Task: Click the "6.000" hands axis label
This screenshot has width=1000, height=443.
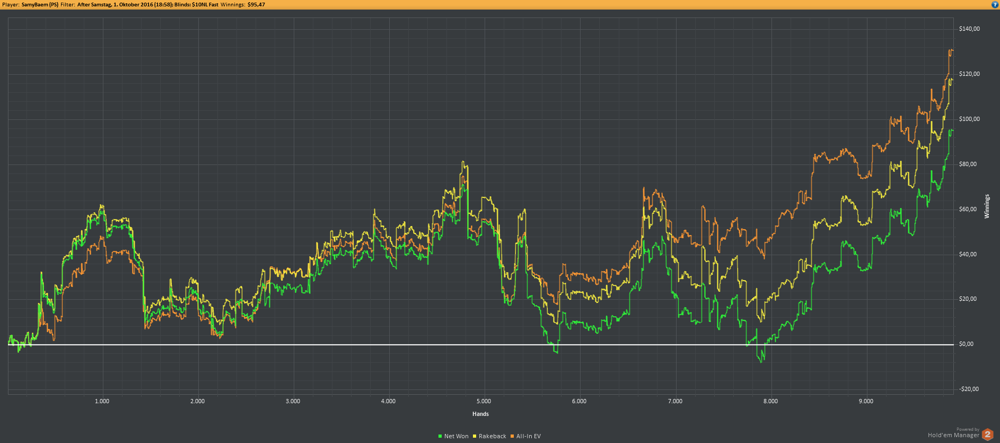Action: 579,401
